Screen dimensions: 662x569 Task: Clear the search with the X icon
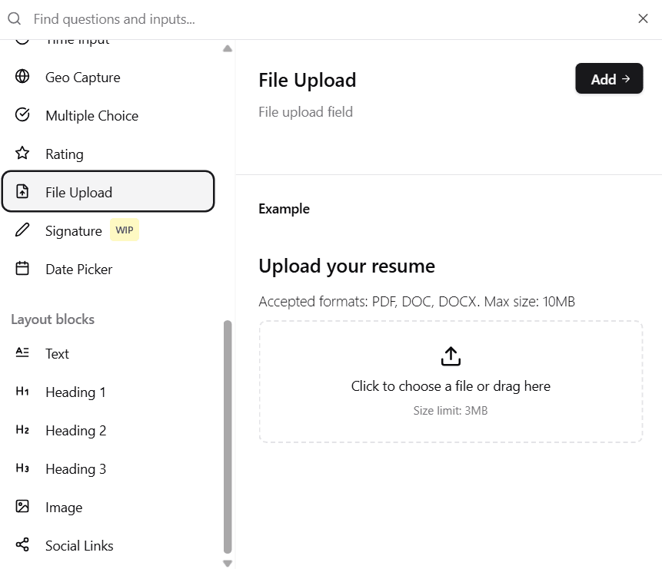click(643, 18)
